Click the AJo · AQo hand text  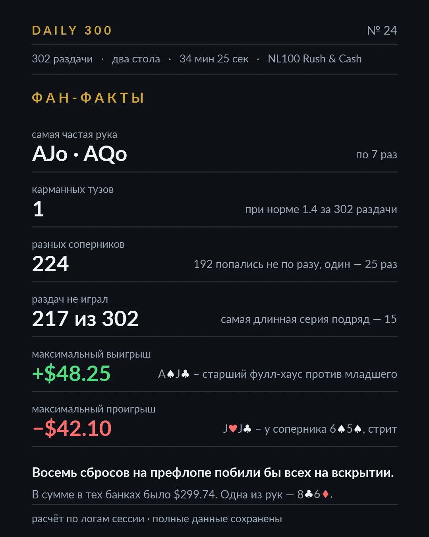(x=79, y=154)
